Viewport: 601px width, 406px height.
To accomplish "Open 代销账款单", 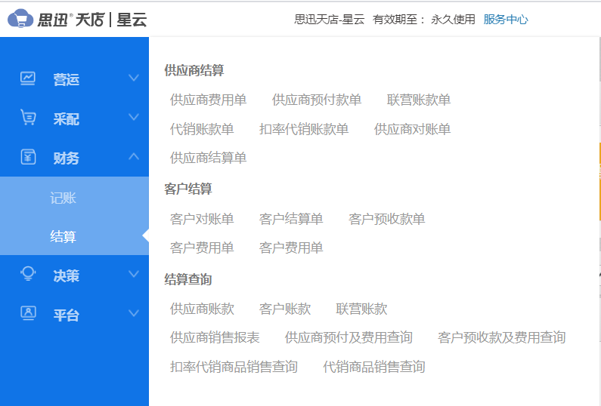I will pos(202,129).
